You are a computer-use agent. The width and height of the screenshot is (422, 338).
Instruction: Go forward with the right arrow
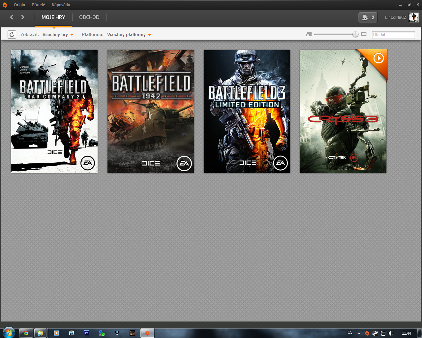click(23, 17)
